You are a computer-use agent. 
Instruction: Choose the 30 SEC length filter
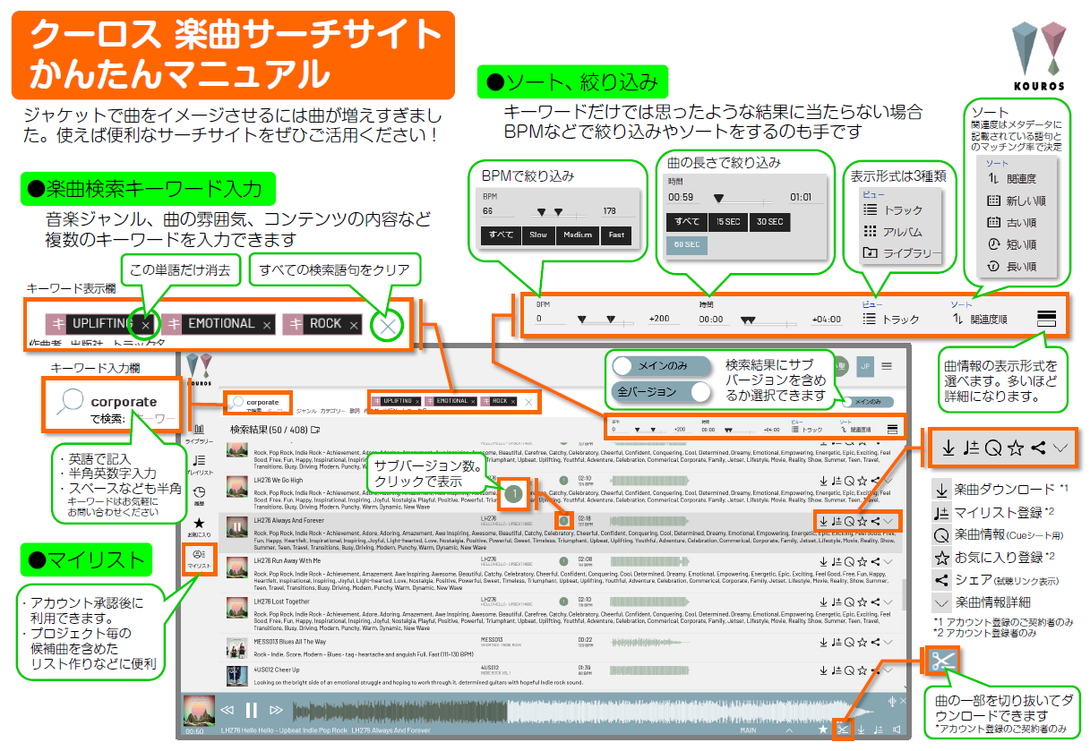click(x=769, y=221)
